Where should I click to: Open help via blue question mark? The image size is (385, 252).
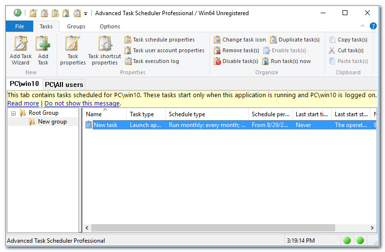pos(373,26)
